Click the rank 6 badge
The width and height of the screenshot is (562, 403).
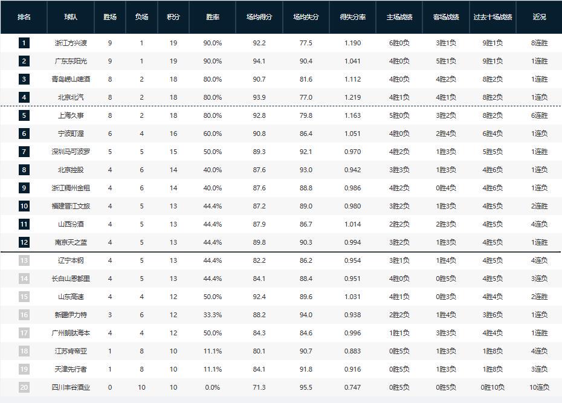[24, 134]
